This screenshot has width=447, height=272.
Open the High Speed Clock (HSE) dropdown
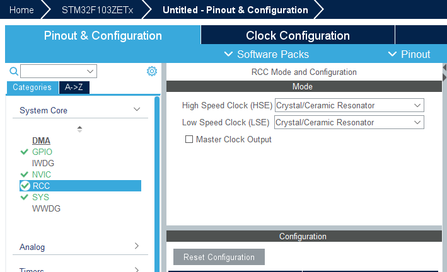pos(349,105)
